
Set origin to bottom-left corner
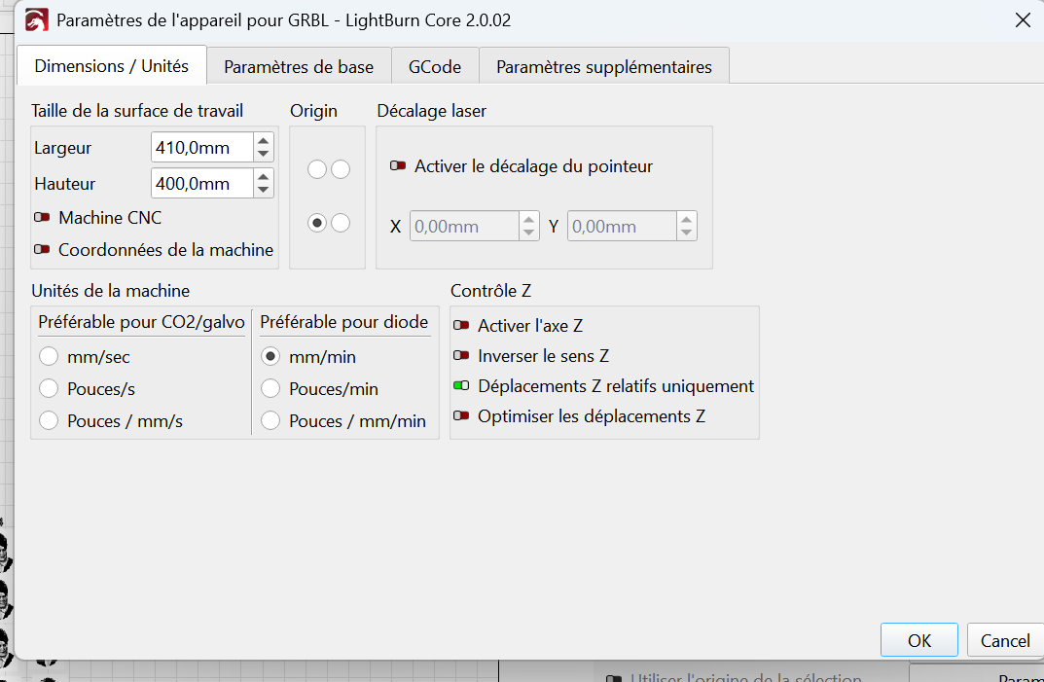[x=317, y=223]
